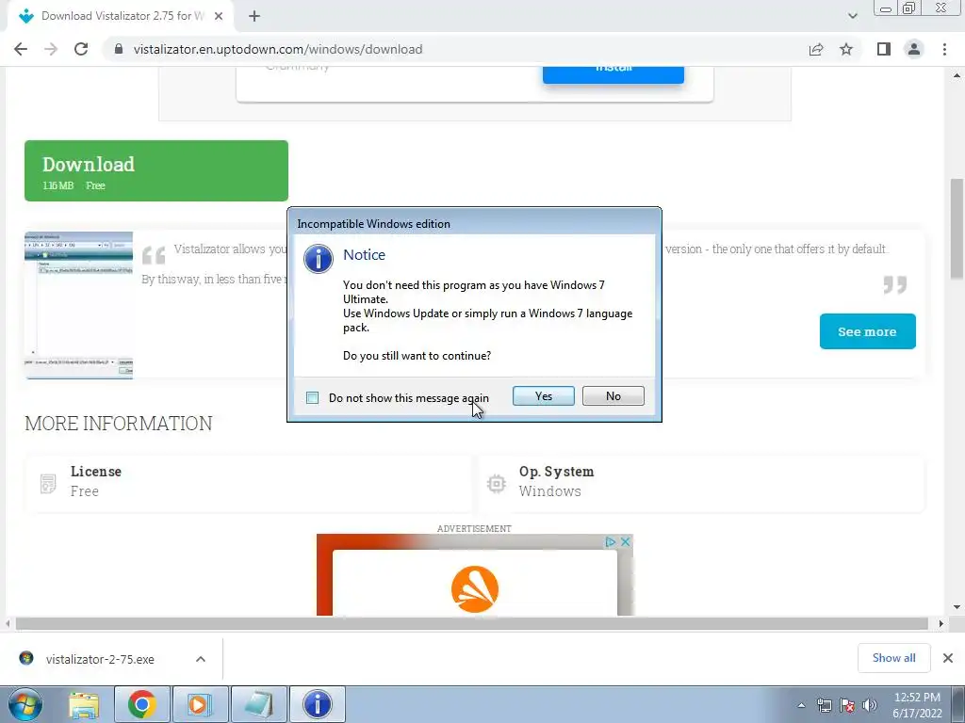Open the Windows Start menu
The image size is (965, 723).
(25, 704)
